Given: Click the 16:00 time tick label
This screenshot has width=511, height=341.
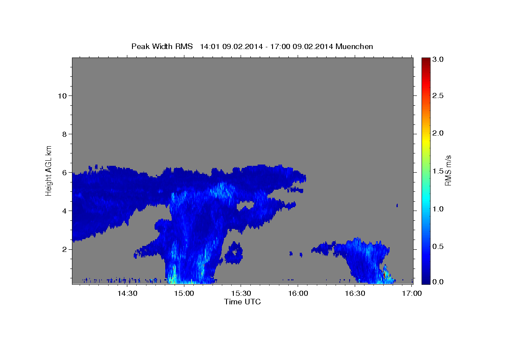Looking at the screenshot, I should pyautogui.click(x=298, y=293).
